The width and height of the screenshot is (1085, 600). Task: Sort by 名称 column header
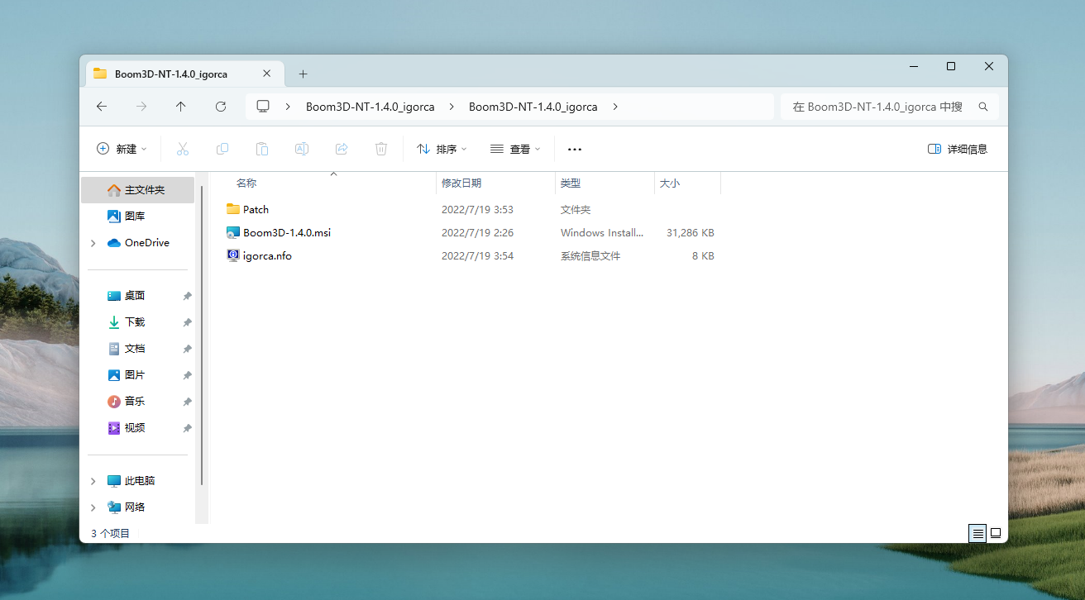point(246,183)
